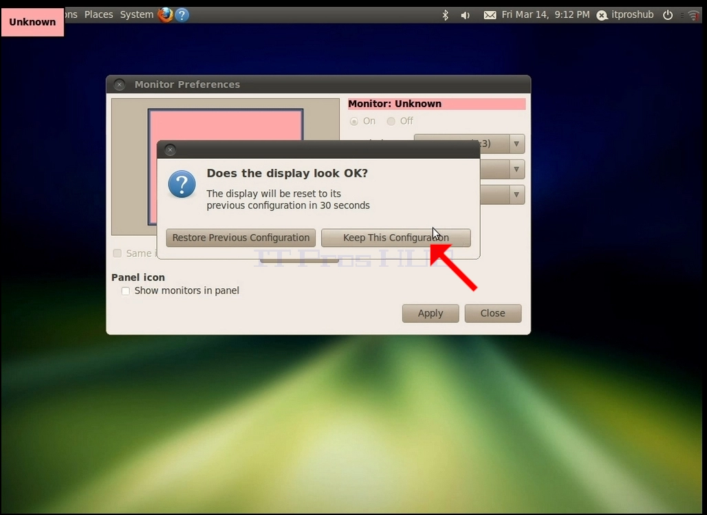This screenshot has height=515, width=707.
Task: Select the On radio button
Action: tap(354, 121)
